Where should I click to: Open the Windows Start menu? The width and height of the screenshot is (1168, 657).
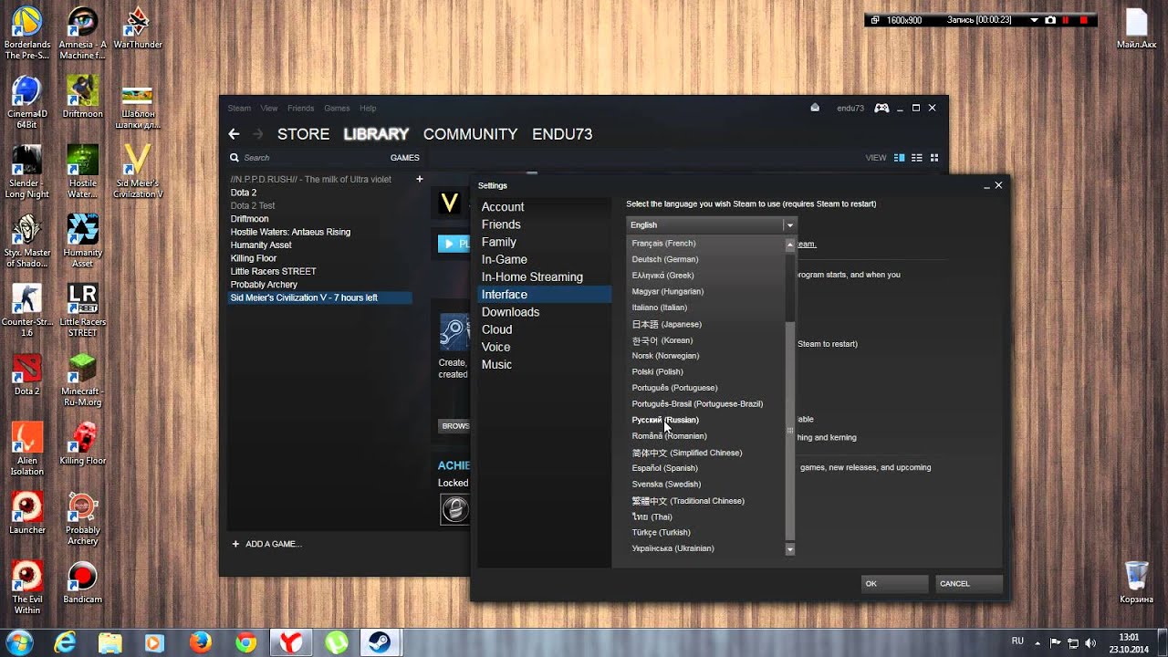(x=19, y=641)
